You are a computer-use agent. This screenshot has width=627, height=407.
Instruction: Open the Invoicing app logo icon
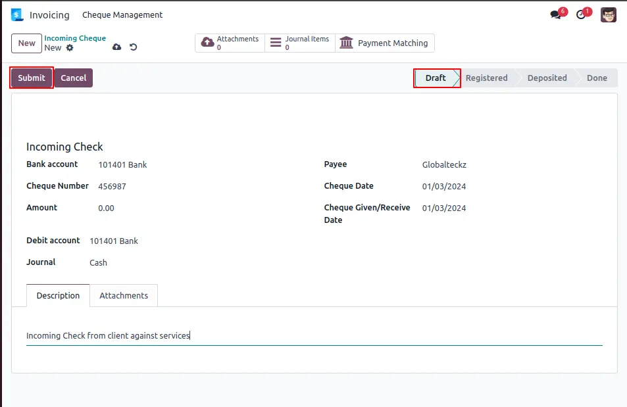tap(17, 14)
